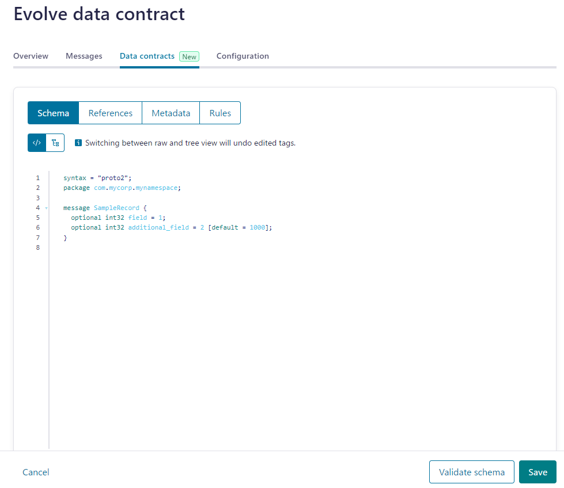This screenshot has width=564, height=488.
Task: Switch to raw code view icon
Action: click(x=37, y=143)
